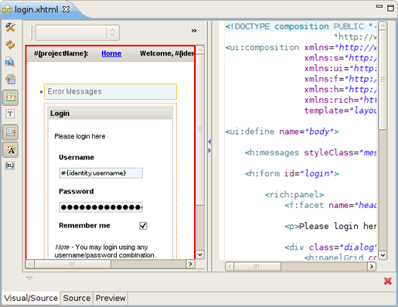Click the source pane vertical scrollbar thumb

click(x=383, y=80)
